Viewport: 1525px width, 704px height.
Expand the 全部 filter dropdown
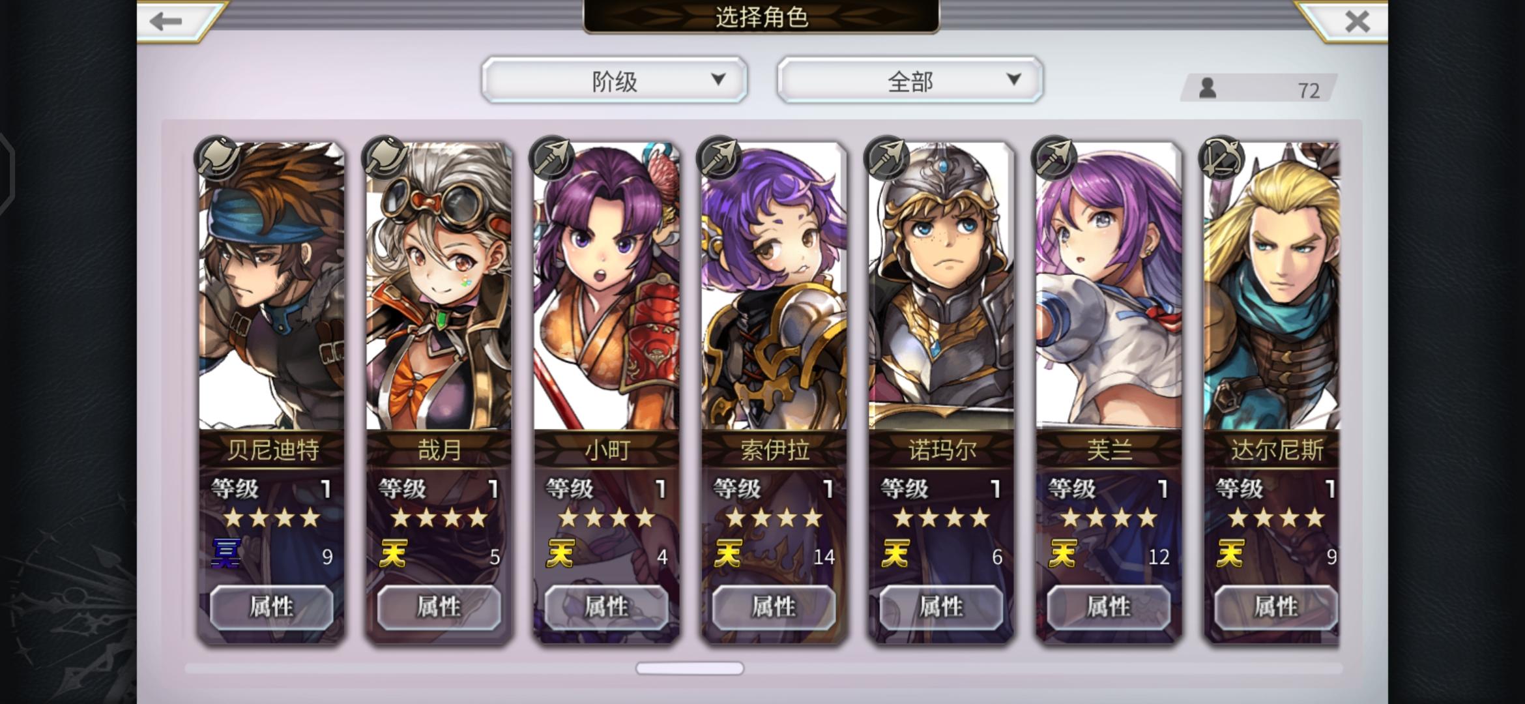(x=910, y=80)
